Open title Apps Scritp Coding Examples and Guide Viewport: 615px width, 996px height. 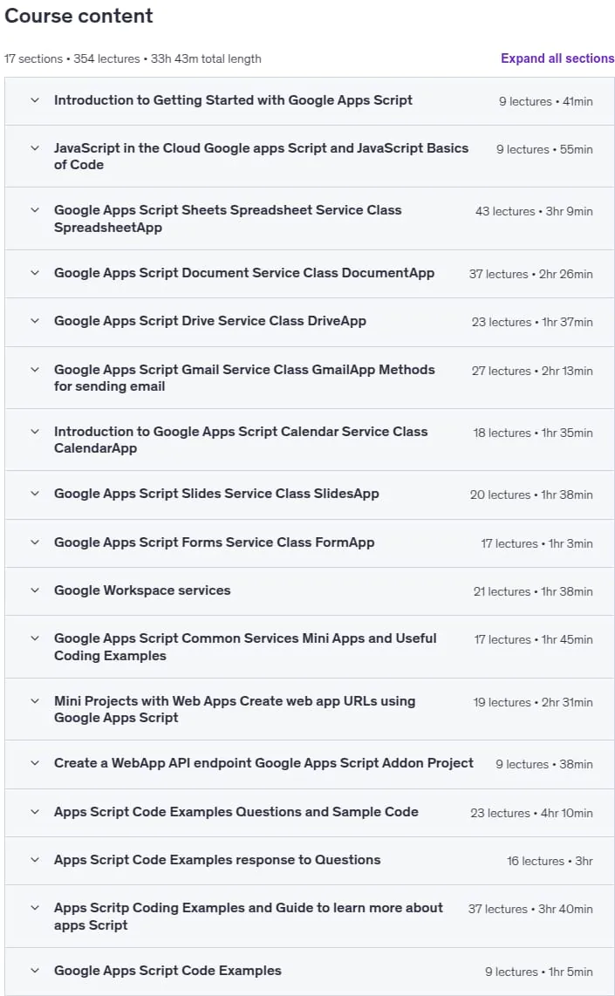tap(249, 916)
